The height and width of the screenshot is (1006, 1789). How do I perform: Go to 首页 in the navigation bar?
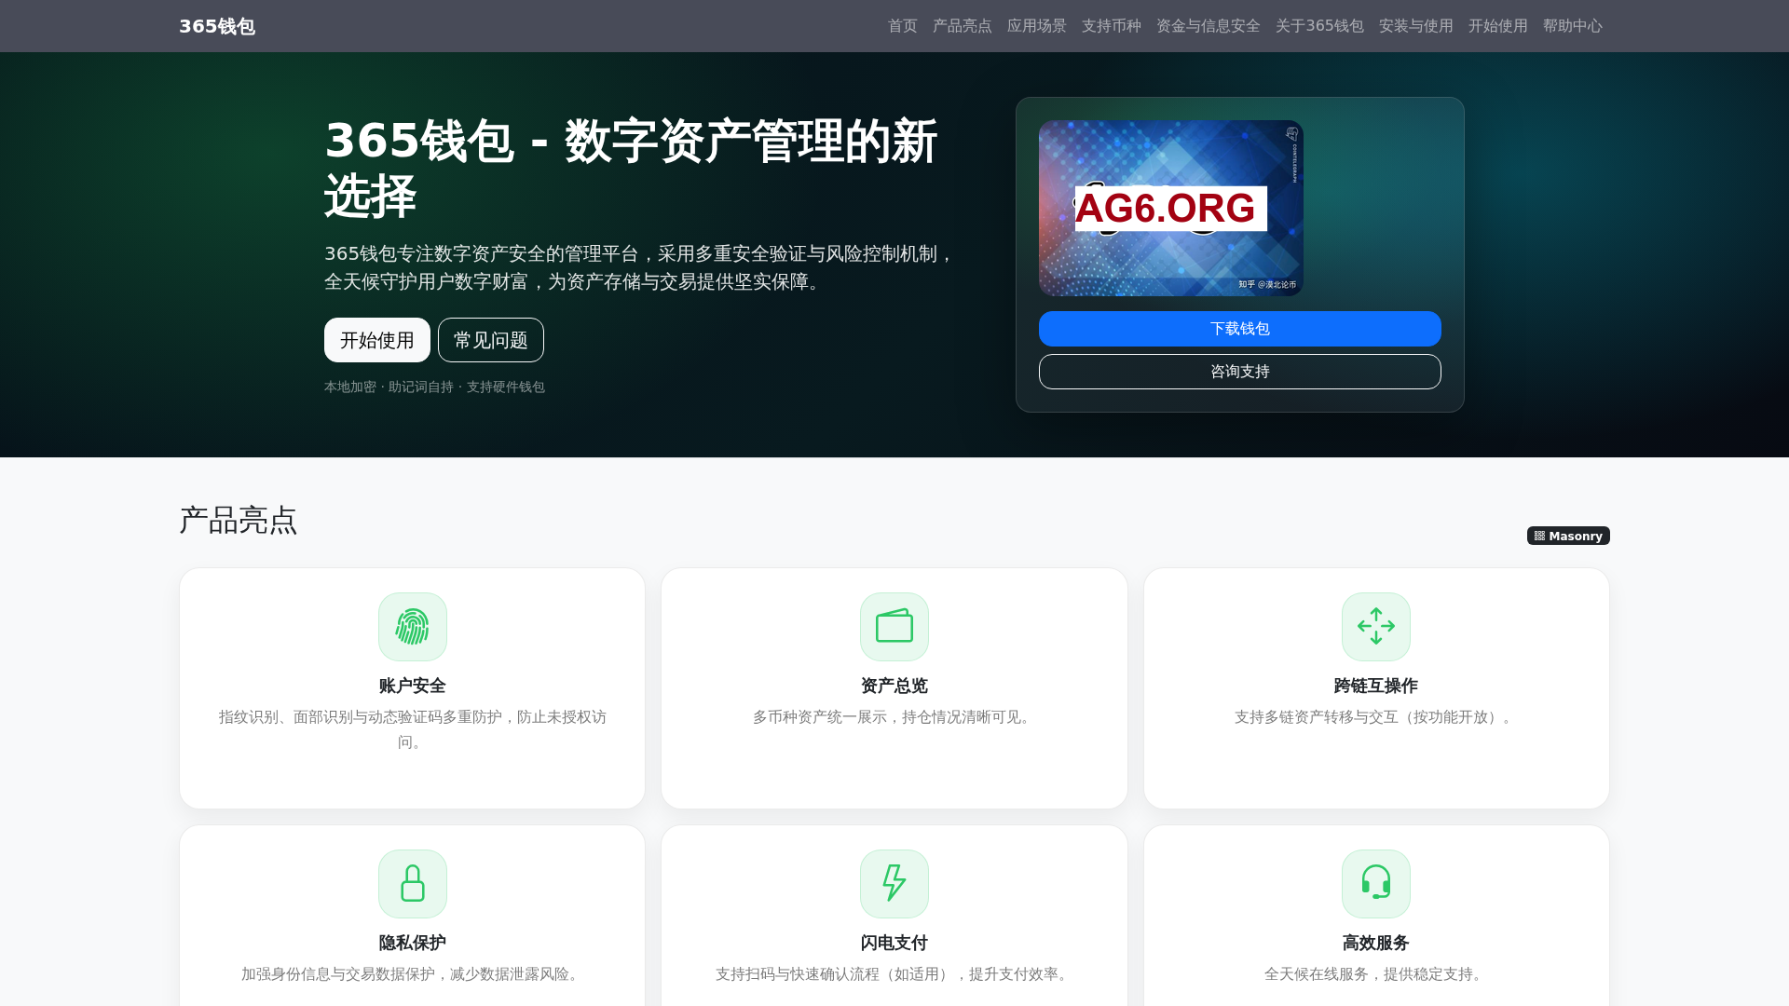click(x=903, y=26)
